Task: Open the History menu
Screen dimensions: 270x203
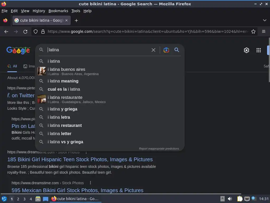Action: point(39,11)
